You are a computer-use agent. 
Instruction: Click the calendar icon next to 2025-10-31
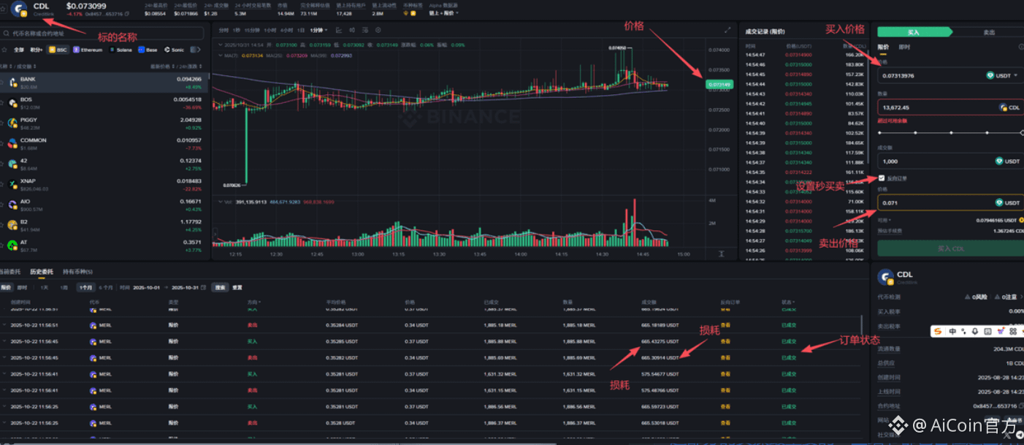tap(202, 288)
